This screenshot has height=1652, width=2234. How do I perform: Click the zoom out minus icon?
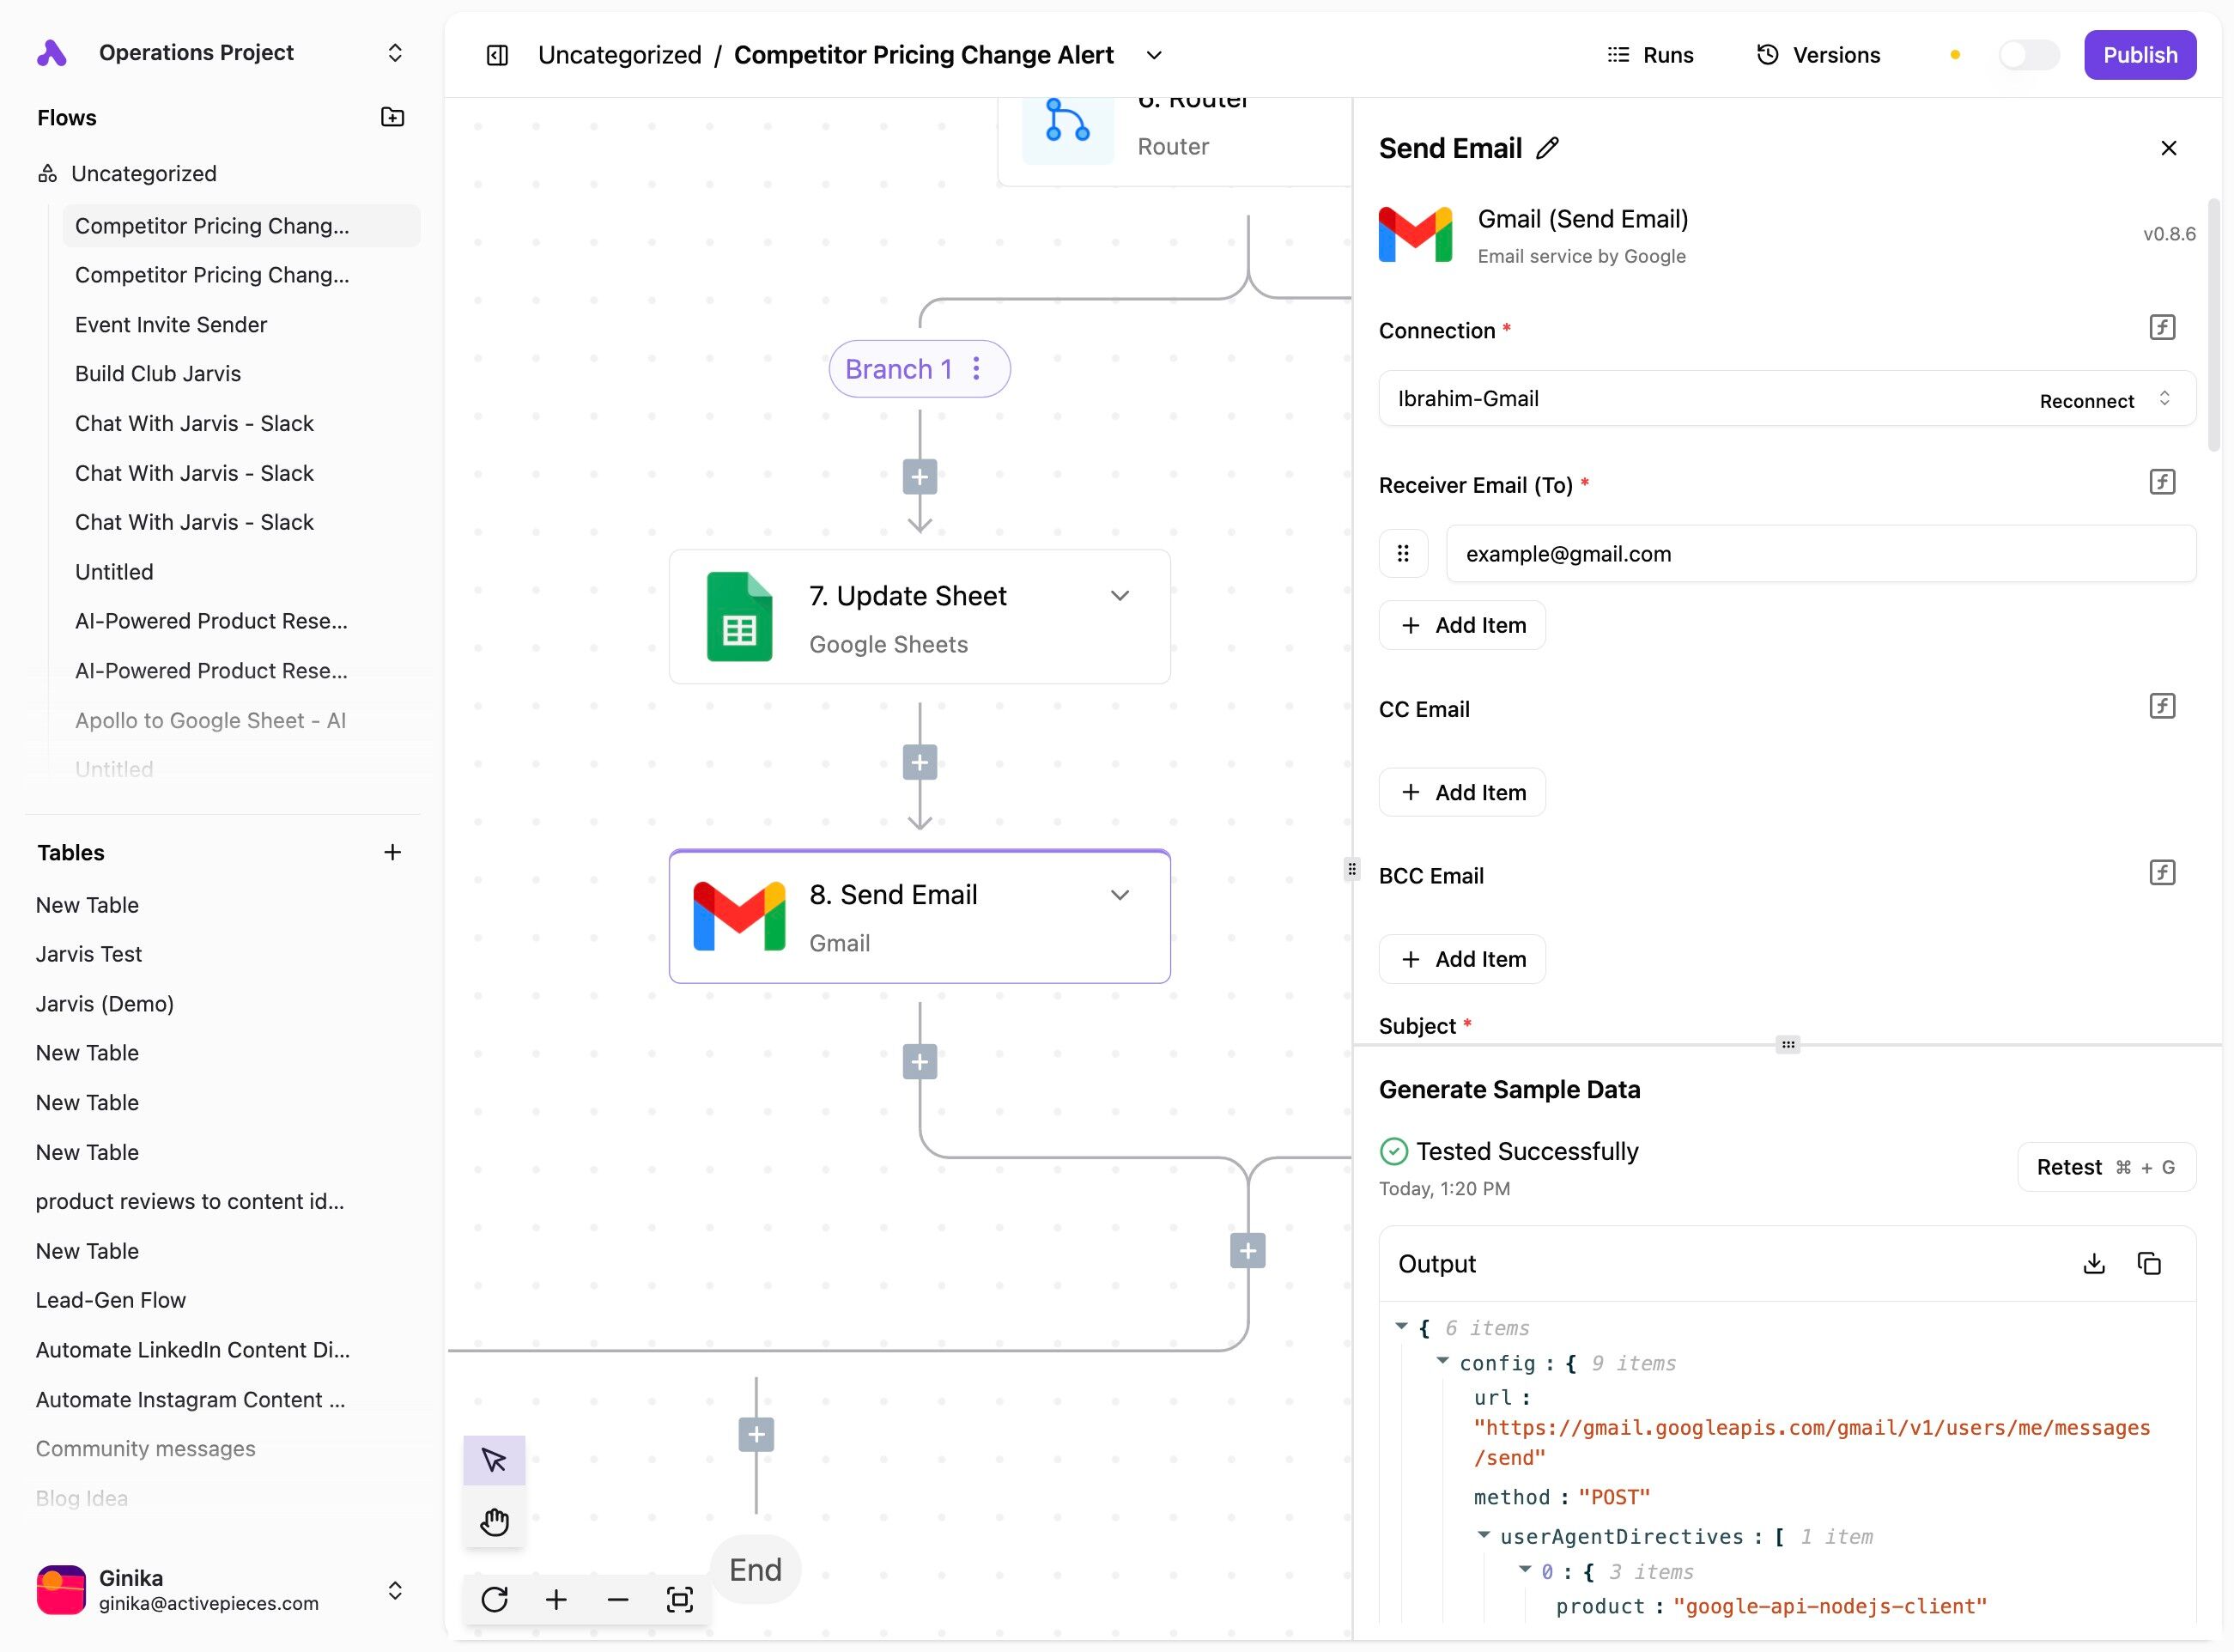coord(617,1599)
